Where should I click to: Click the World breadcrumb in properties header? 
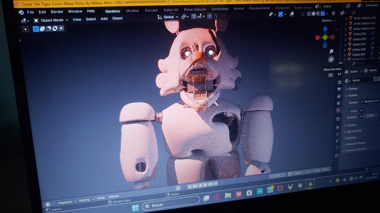[x=371, y=70]
